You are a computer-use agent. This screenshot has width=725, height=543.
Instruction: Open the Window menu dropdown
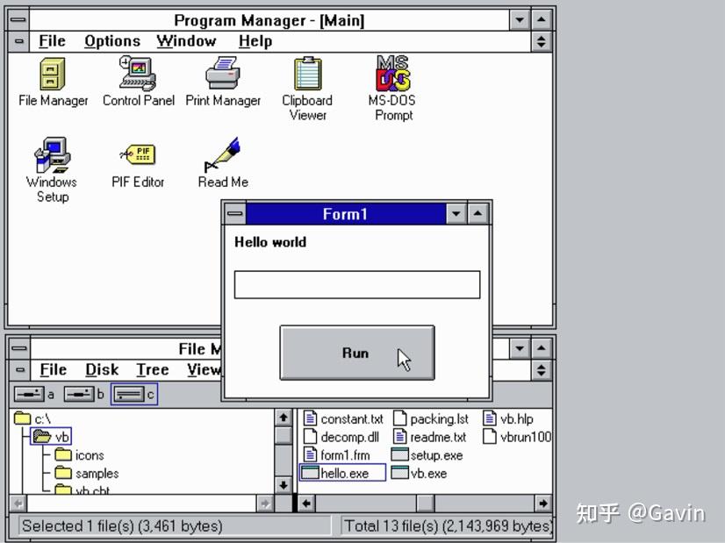tap(185, 40)
